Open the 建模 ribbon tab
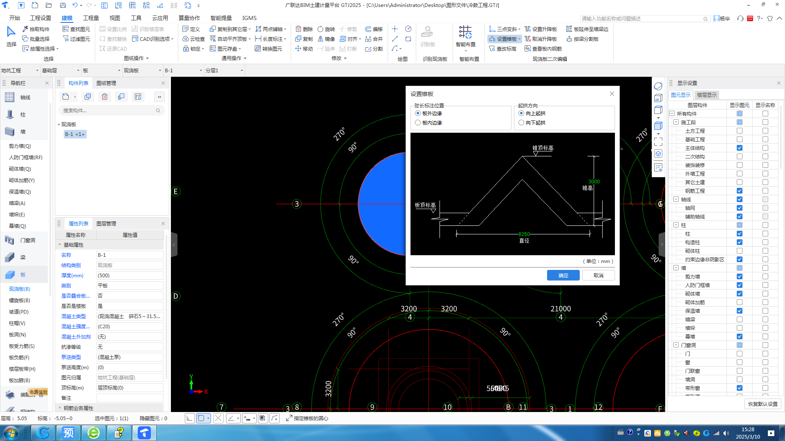Image resolution: width=785 pixels, height=441 pixels. tap(67, 18)
